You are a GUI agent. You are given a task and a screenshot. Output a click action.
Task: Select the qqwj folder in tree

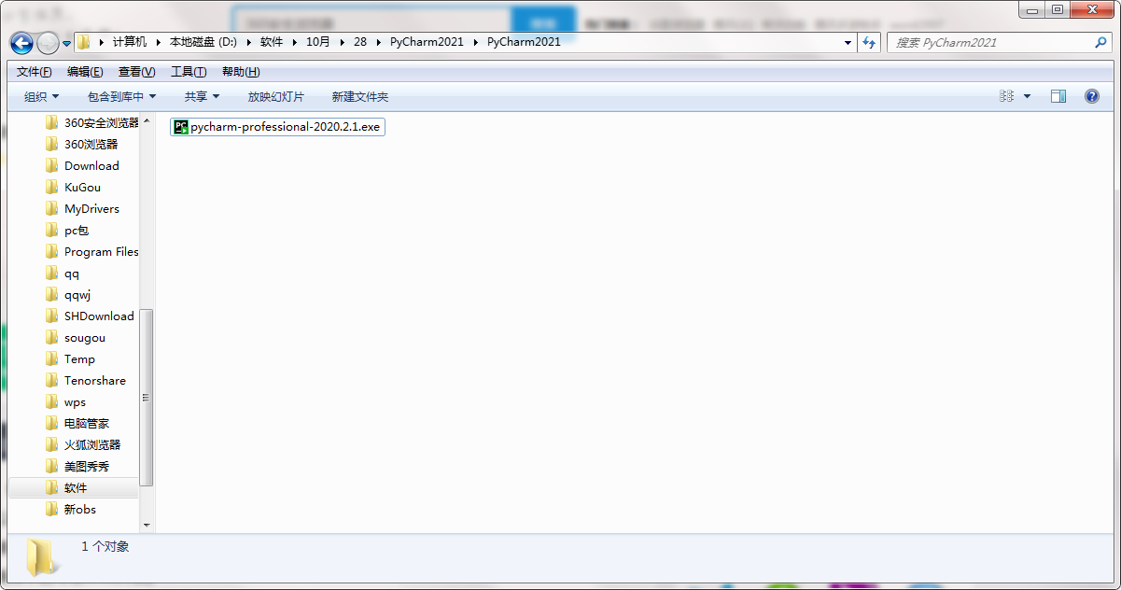point(68,294)
